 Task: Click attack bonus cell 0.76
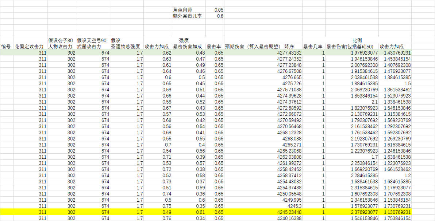coord(158,218)
